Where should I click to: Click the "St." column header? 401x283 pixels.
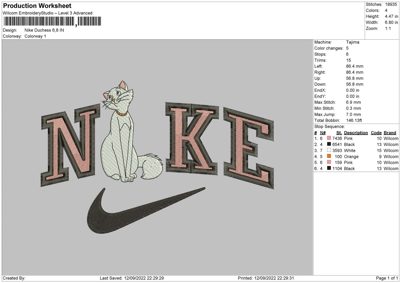(339, 133)
